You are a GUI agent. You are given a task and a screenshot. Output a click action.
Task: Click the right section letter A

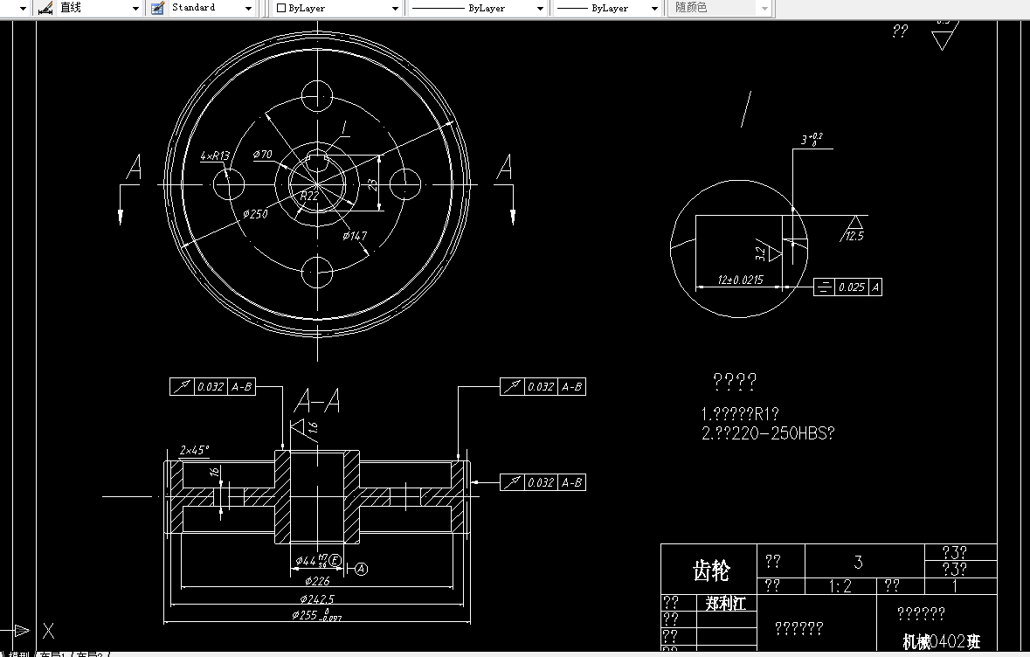click(x=504, y=167)
